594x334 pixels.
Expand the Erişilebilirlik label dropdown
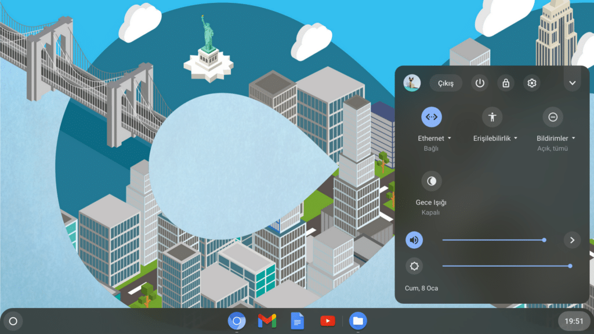(495, 138)
